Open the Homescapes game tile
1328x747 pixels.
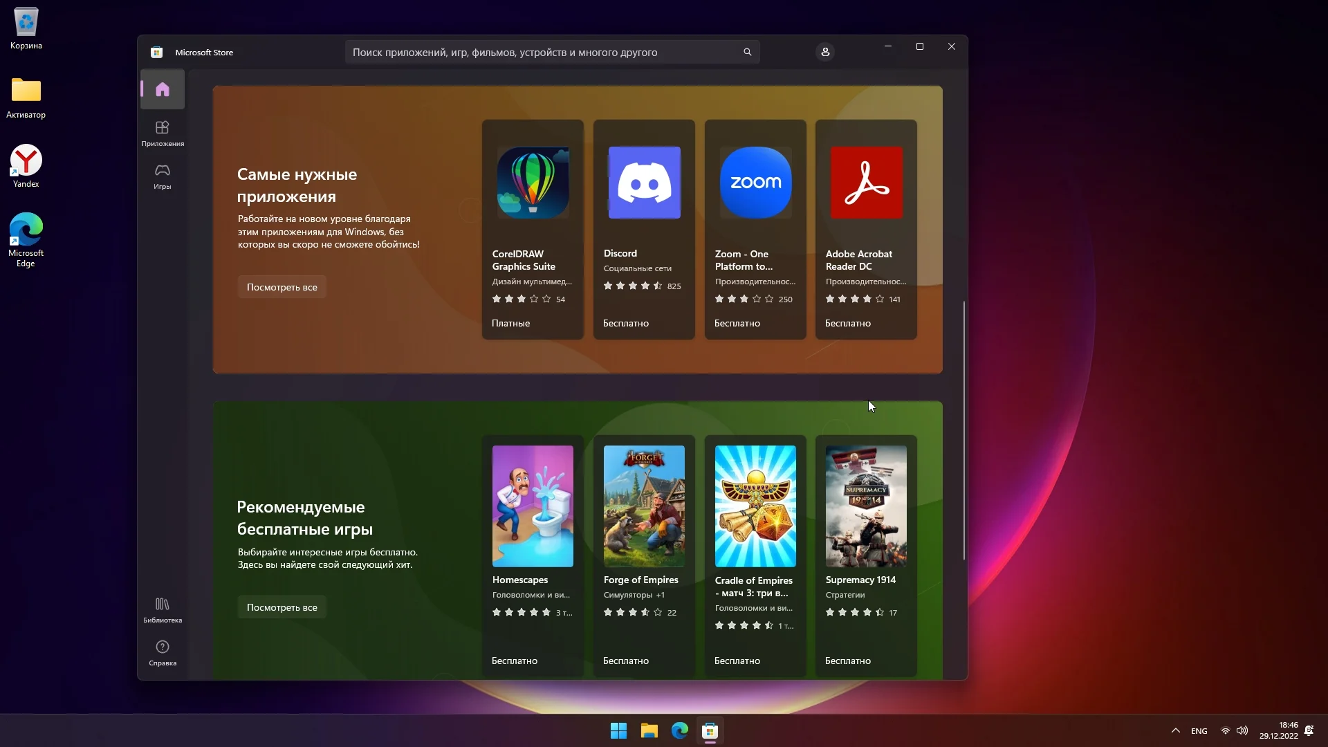pos(533,553)
